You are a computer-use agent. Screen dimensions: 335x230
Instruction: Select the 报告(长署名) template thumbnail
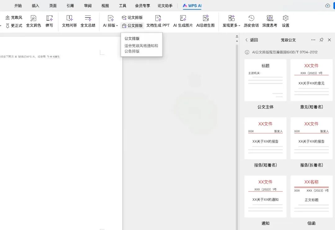tap(311, 138)
